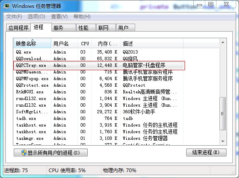Image resolution: width=239 pixels, height=178 pixels.
Task: Open the 查看(V) menu
Action: point(59,17)
